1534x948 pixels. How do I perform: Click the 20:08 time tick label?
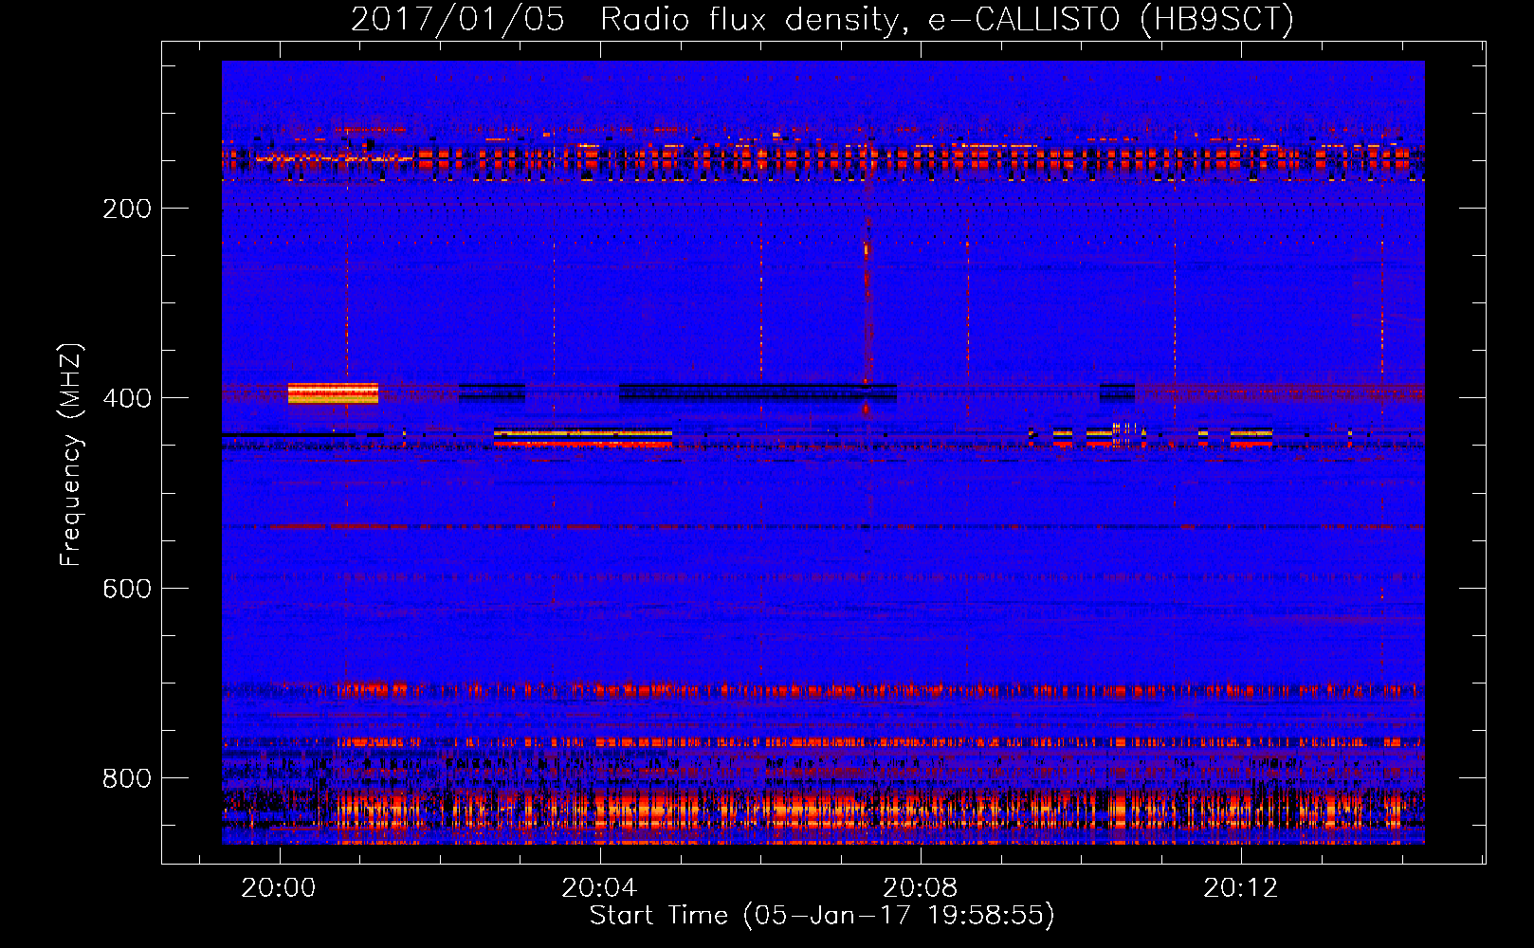[920, 887]
